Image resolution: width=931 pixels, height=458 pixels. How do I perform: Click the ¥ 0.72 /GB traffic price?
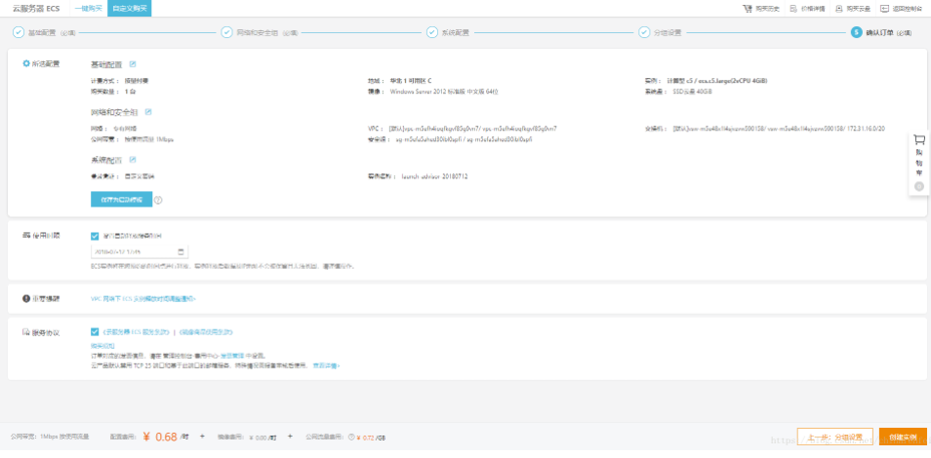pos(371,438)
